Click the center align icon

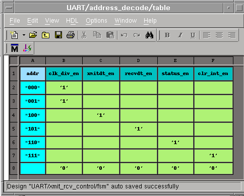[219, 35]
